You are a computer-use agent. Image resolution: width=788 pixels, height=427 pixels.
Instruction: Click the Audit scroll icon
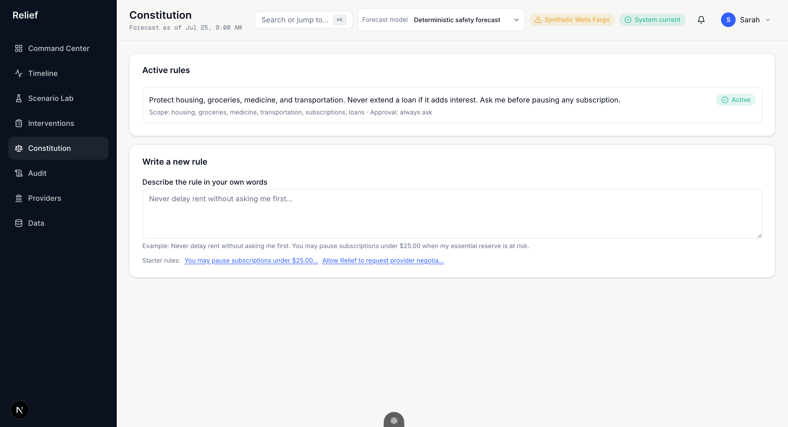(19, 173)
